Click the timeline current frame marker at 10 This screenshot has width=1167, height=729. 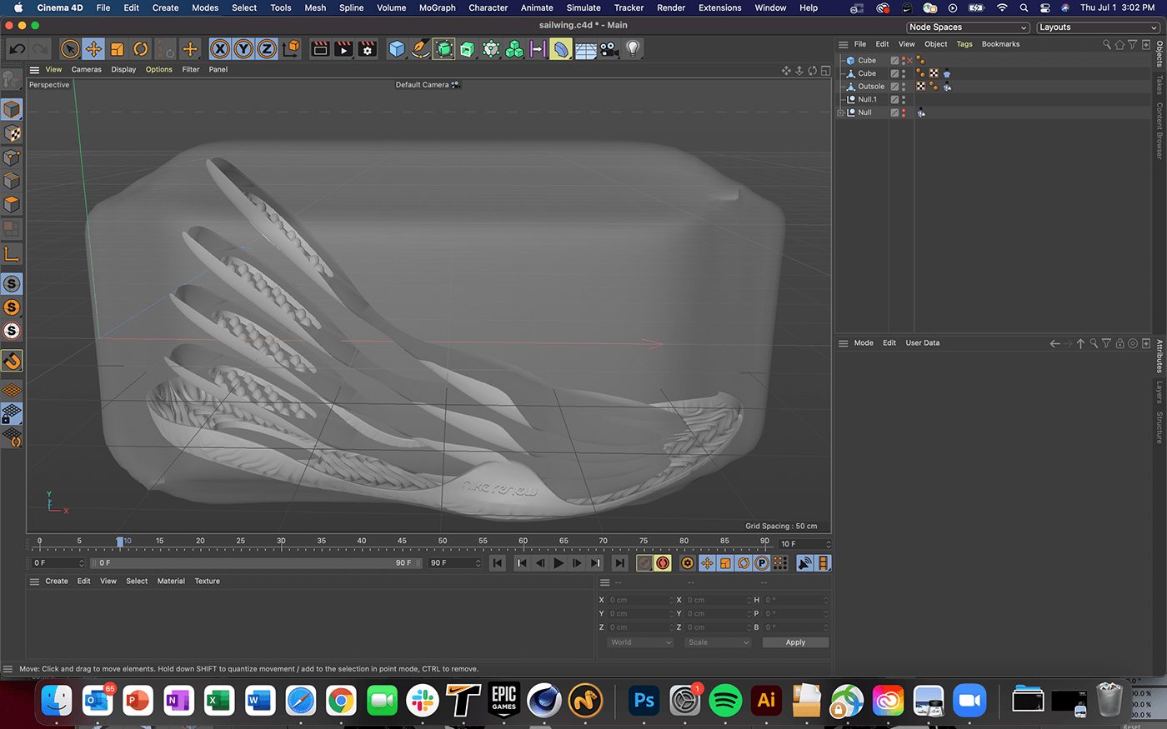120,542
